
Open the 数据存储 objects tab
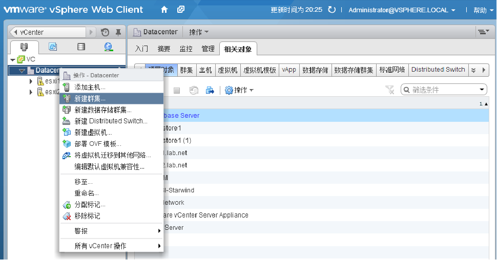[315, 70]
